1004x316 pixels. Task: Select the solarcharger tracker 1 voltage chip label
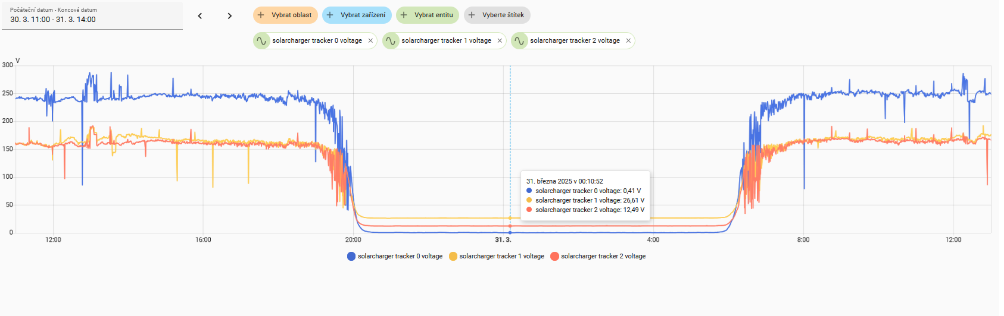click(x=446, y=41)
